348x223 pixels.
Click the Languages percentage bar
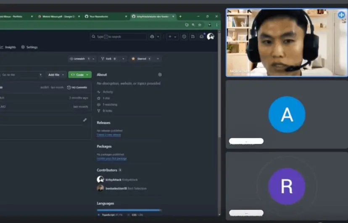(129, 210)
